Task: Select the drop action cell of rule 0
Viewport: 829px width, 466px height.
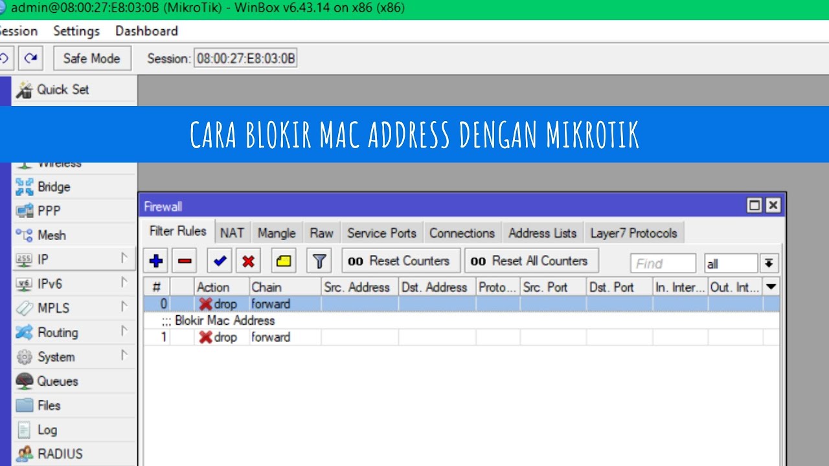Action: point(221,304)
